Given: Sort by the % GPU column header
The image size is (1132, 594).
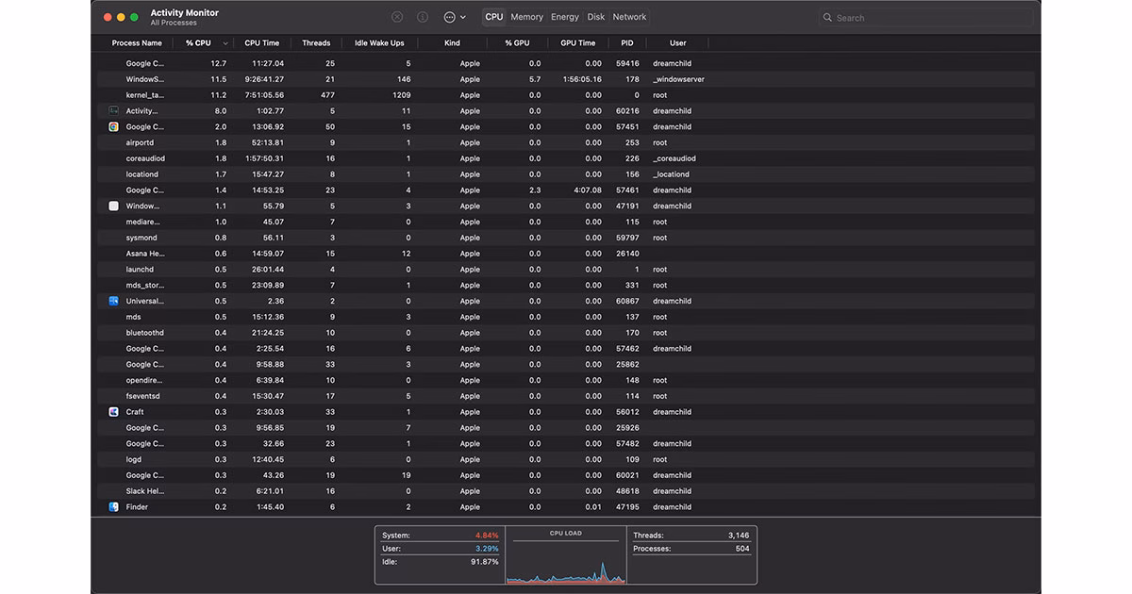Looking at the screenshot, I should tap(517, 43).
